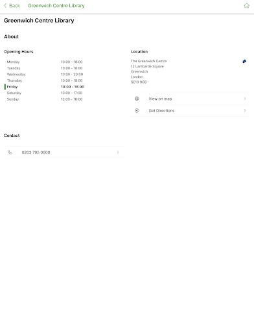Screen dimensions: 254x332
Task: Select the Tuesday opening hours row
Action: click(45, 68)
